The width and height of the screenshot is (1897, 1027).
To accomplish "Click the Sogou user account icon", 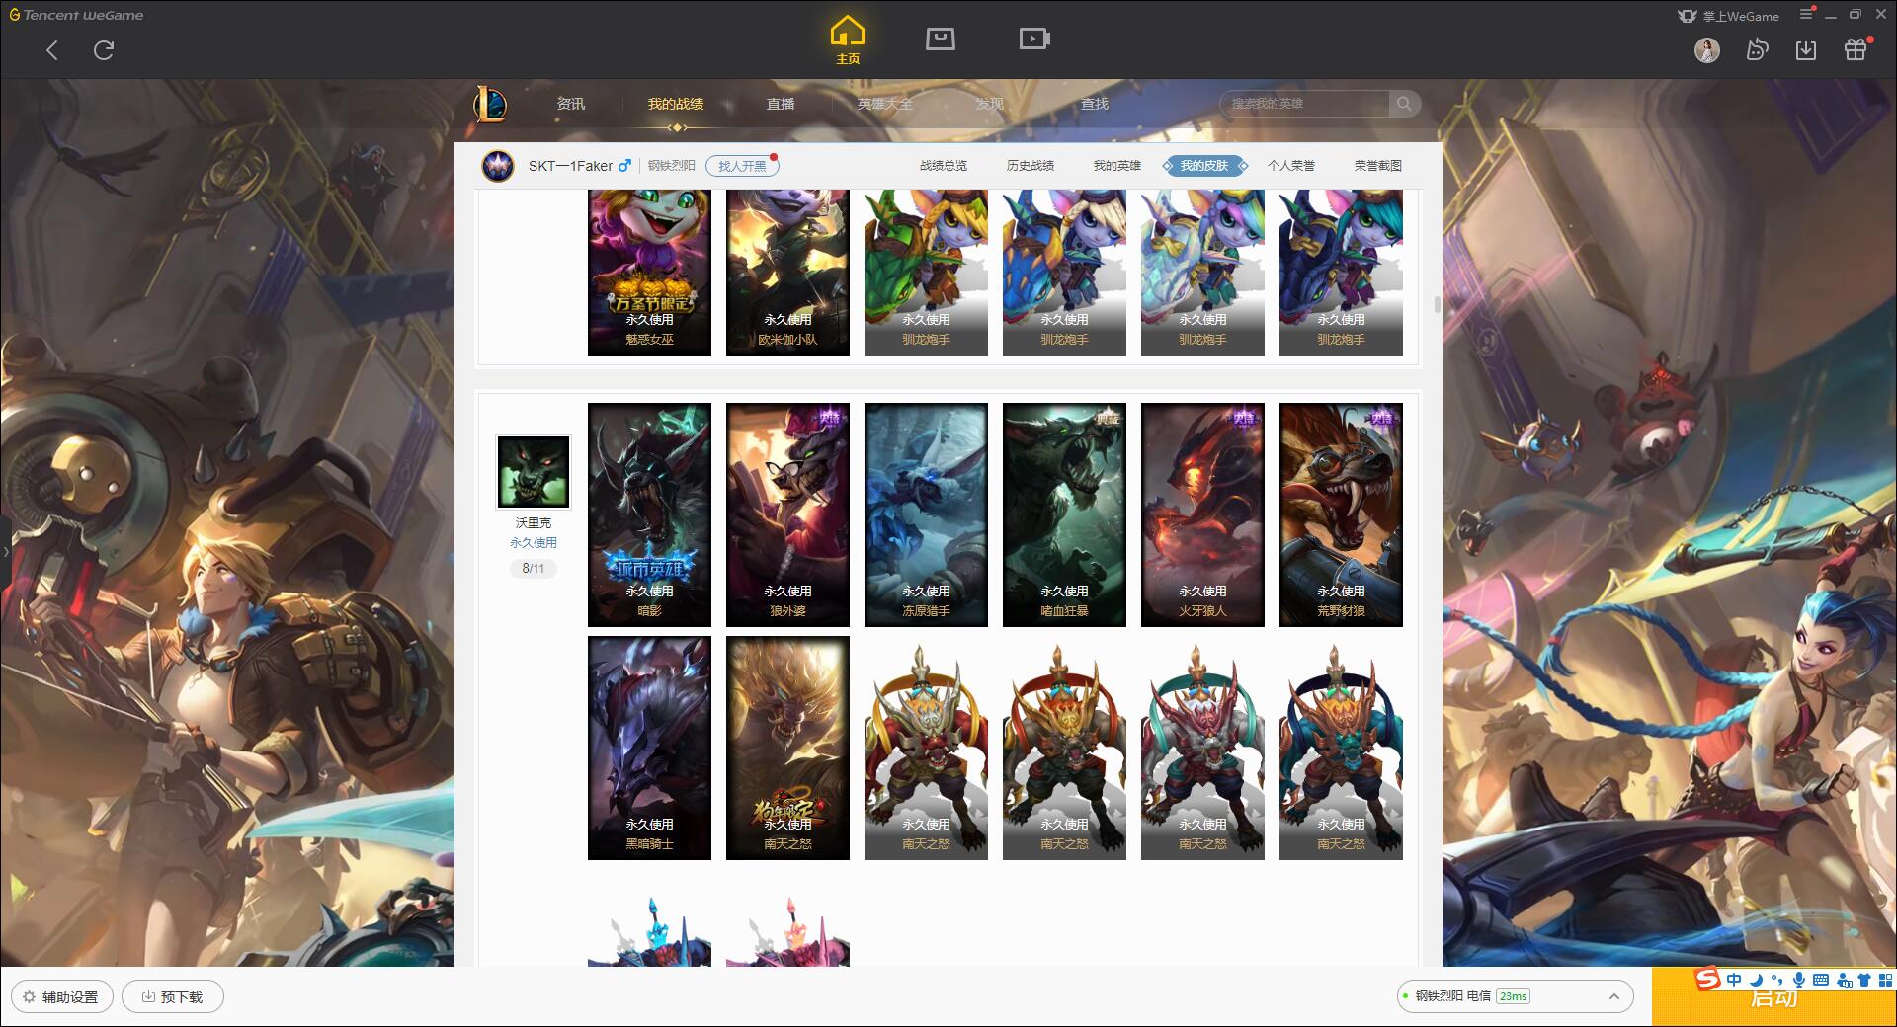I will (1844, 980).
